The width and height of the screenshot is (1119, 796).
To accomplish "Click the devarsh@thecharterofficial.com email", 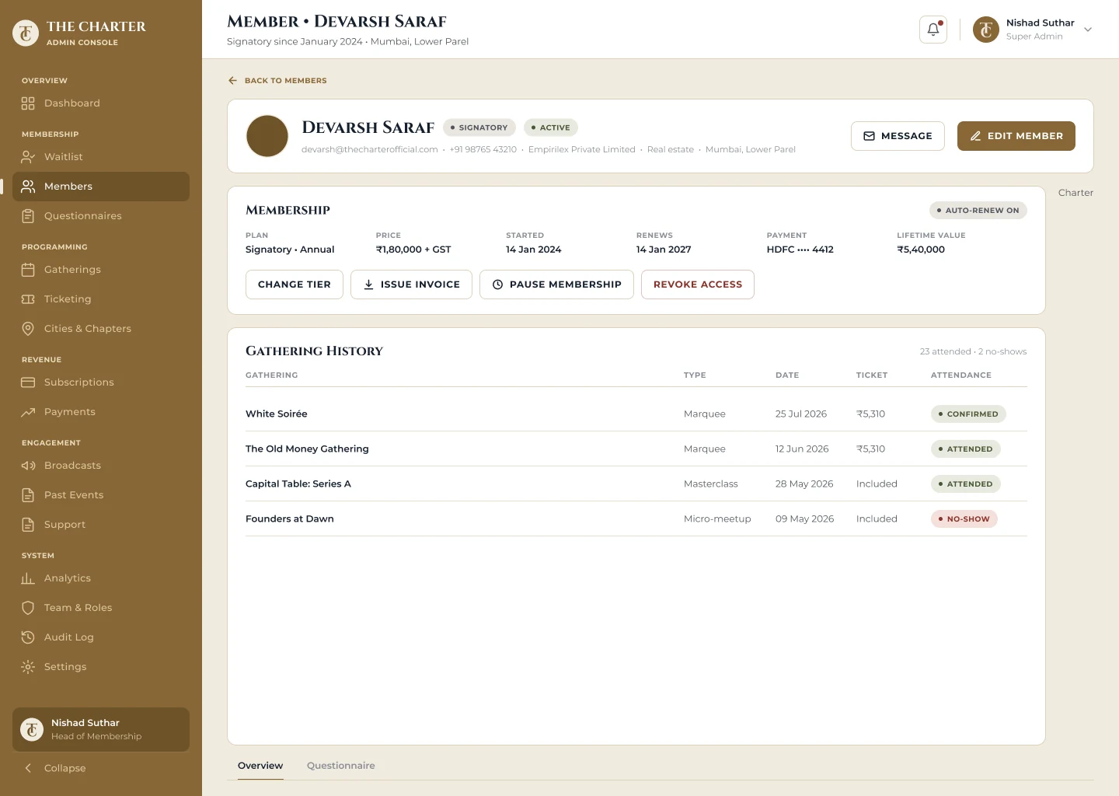I will (x=370, y=149).
